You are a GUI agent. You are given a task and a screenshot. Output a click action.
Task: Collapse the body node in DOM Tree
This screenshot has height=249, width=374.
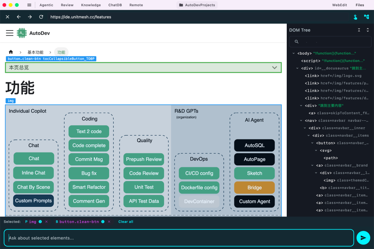[x=294, y=53]
